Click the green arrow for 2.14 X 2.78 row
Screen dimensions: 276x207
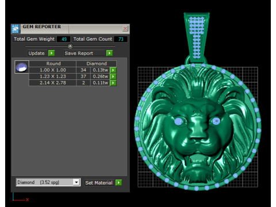point(113,83)
